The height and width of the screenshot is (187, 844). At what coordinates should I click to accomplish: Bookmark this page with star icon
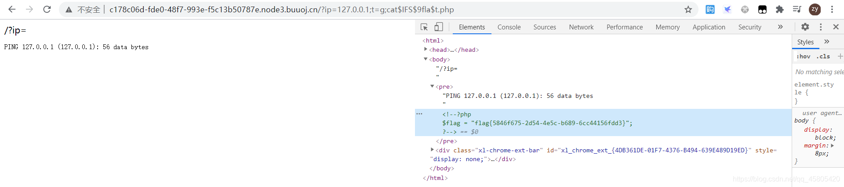(x=688, y=9)
